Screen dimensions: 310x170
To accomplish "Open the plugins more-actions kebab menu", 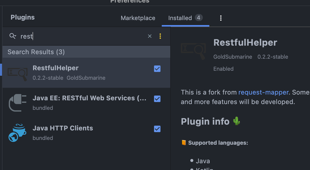I will point(221,18).
